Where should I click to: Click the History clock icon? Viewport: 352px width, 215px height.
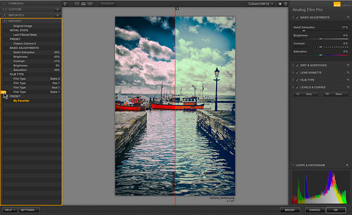[5, 21]
